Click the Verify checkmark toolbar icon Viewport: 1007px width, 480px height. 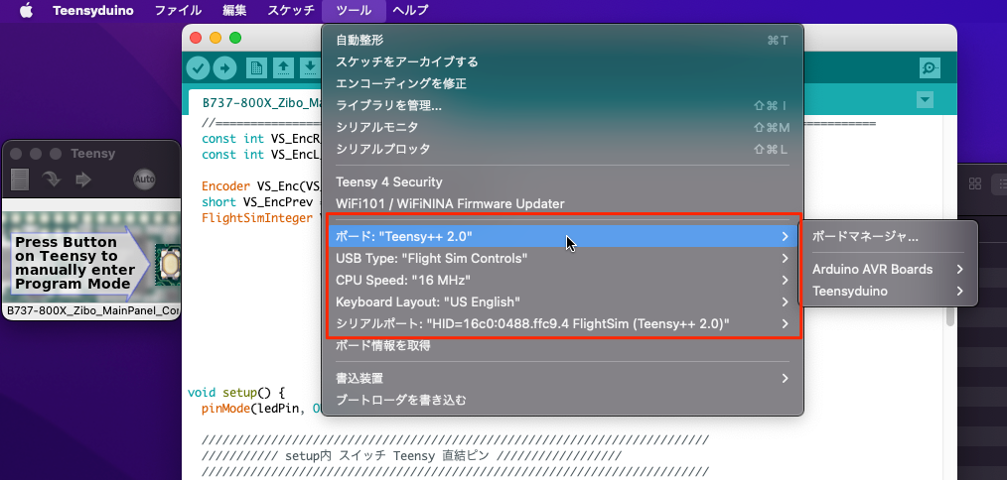(199, 67)
